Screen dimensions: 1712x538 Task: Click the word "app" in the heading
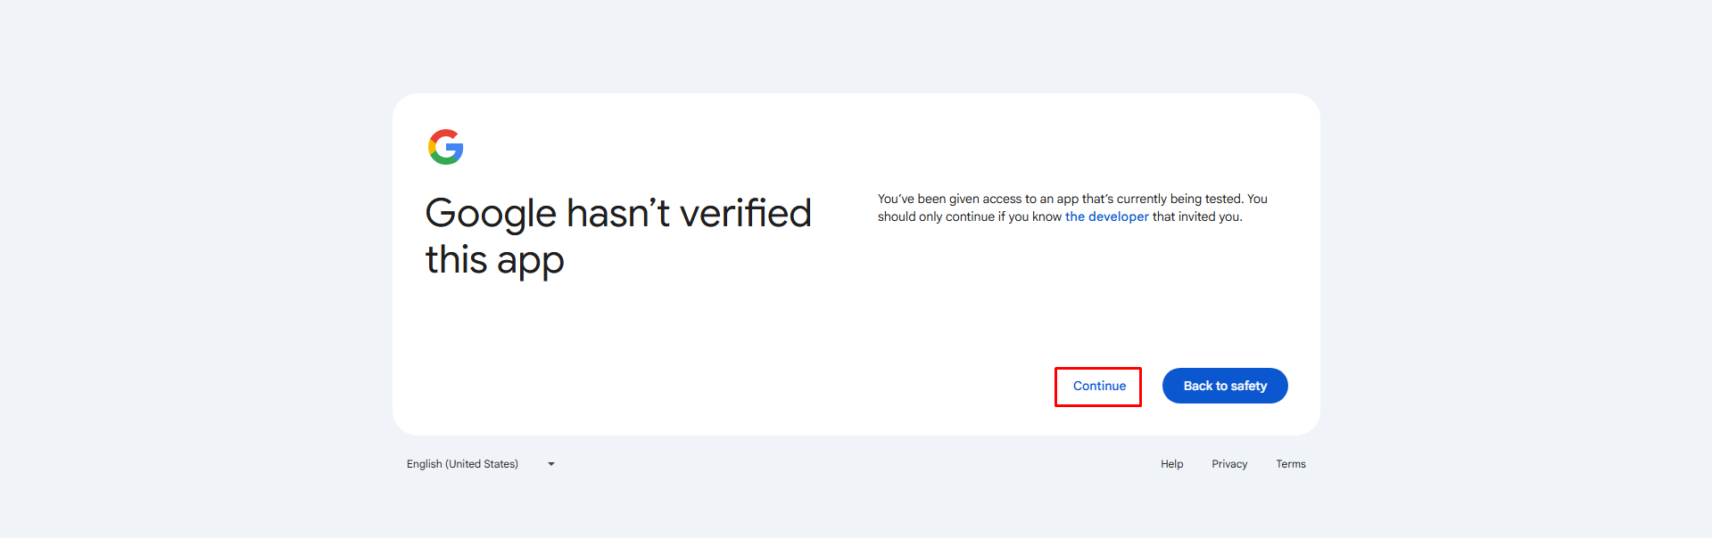[x=530, y=261]
